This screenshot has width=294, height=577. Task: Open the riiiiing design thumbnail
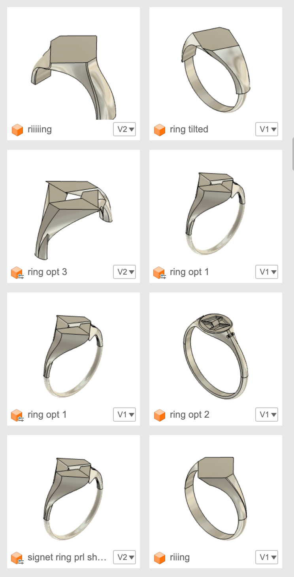point(73,63)
